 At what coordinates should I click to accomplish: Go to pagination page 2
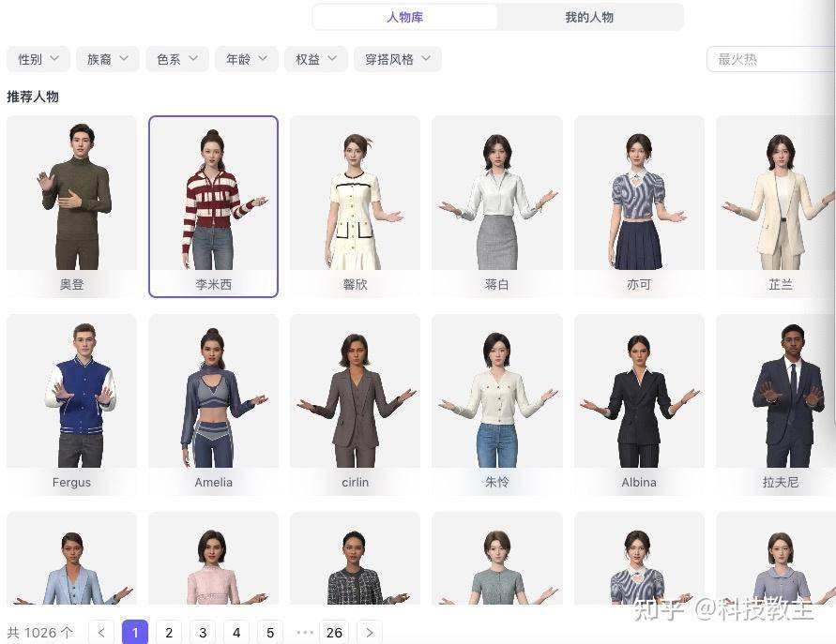click(169, 632)
